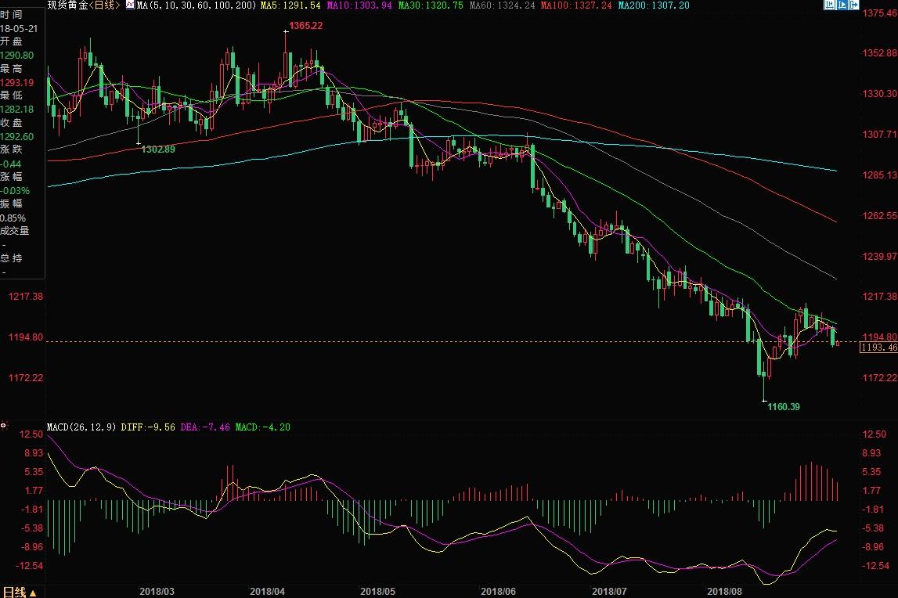Click the change value -0.44

point(11,164)
